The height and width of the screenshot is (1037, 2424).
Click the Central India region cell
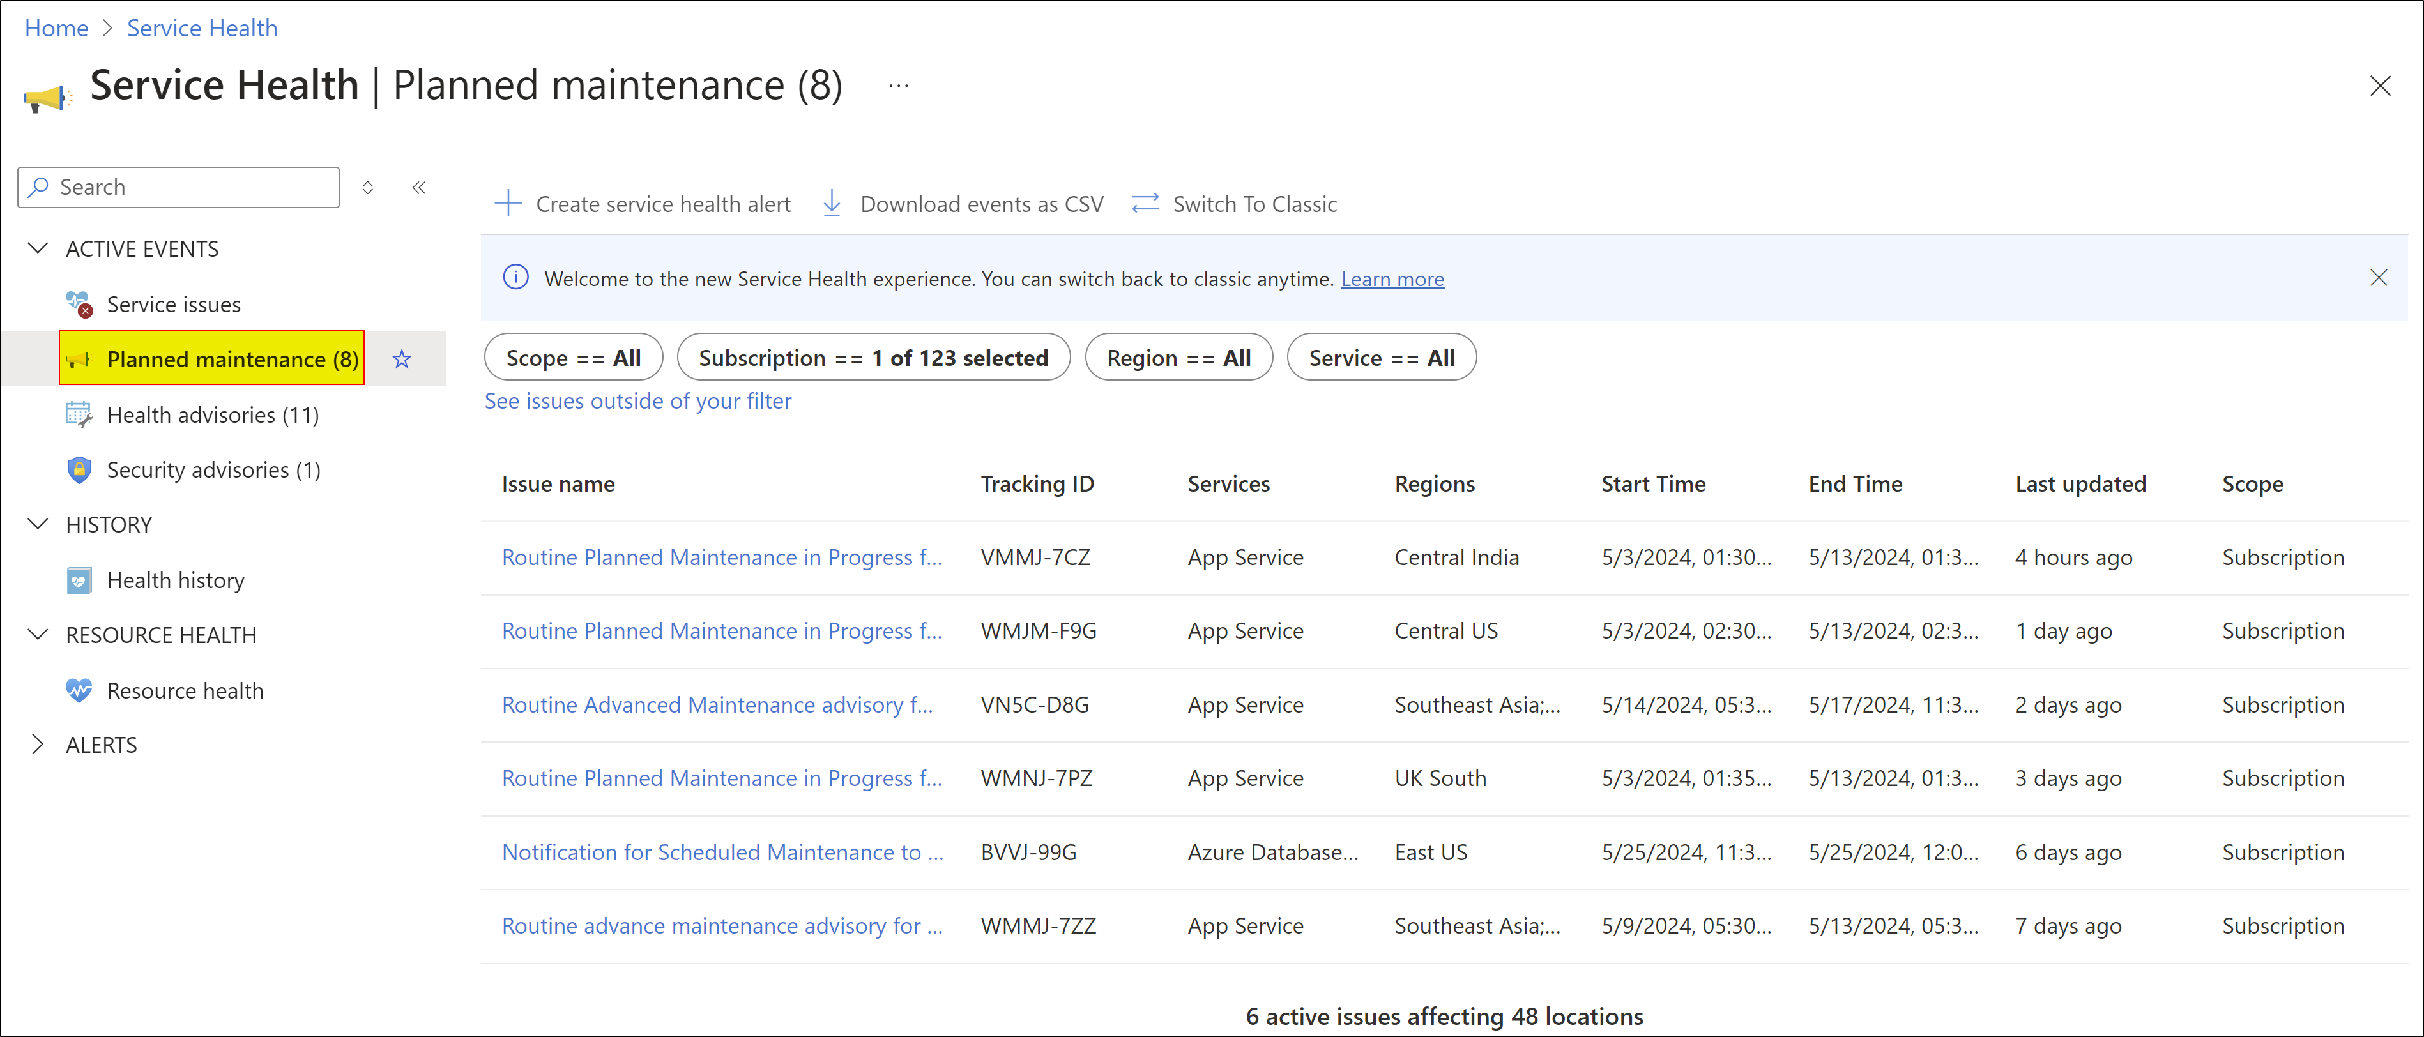pyautogui.click(x=1457, y=557)
